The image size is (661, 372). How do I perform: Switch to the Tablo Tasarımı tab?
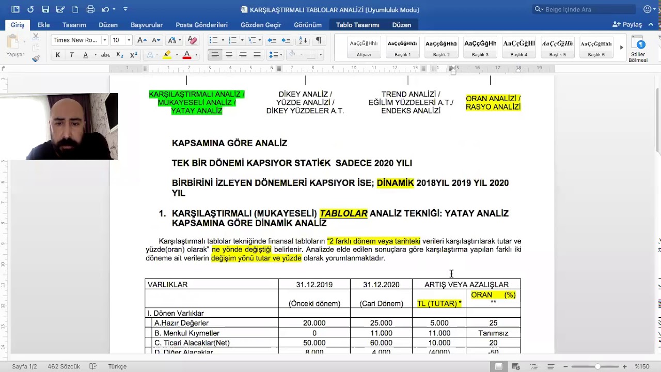[357, 25]
